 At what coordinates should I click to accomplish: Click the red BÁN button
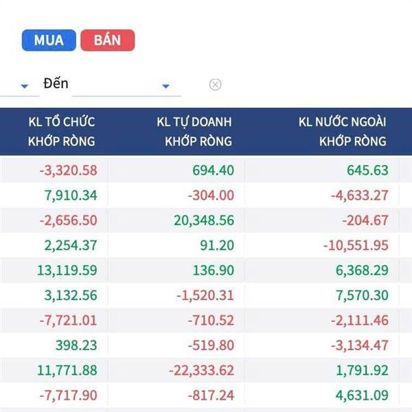click(107, 40)
